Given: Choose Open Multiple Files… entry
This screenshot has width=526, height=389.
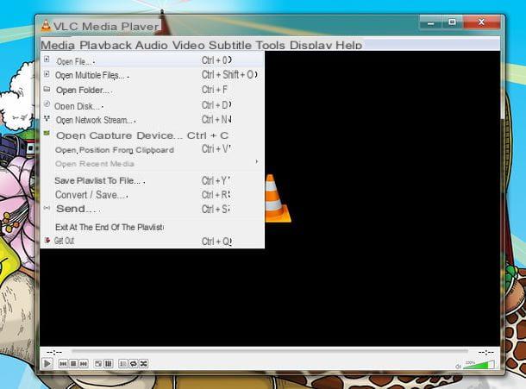Looking at the screenshot, I should pos(153,75).
